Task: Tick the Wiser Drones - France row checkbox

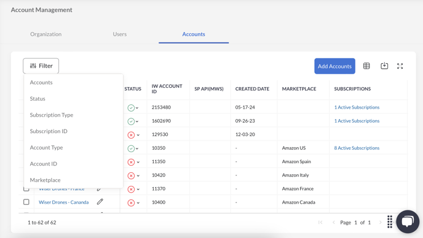Action: click(26, 190)
